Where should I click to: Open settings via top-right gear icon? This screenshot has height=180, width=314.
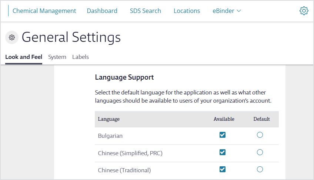point(304,11)
